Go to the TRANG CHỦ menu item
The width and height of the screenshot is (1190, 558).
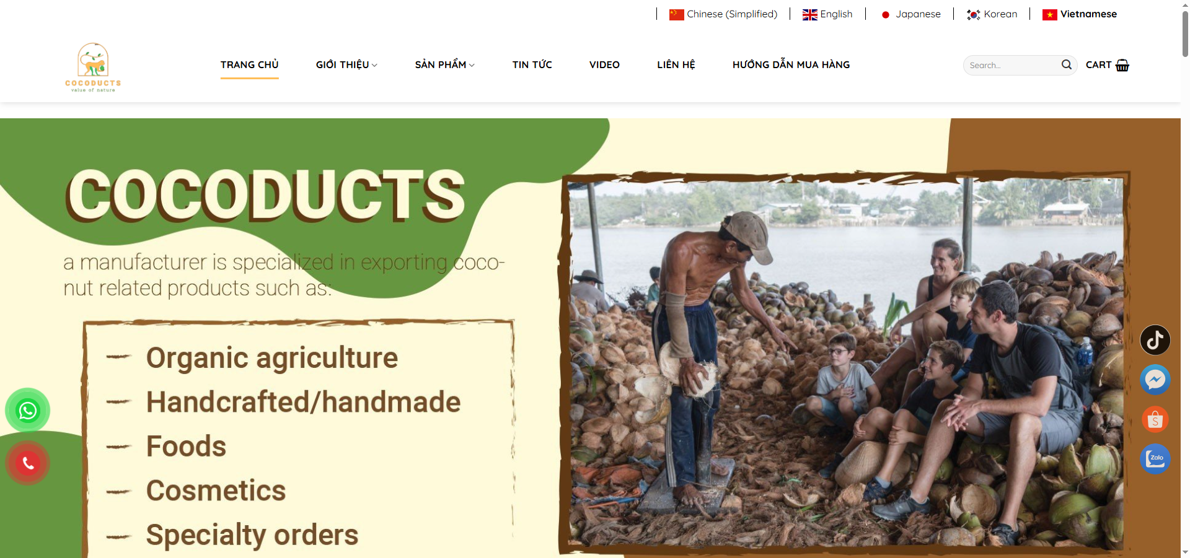tap(250, 64)
